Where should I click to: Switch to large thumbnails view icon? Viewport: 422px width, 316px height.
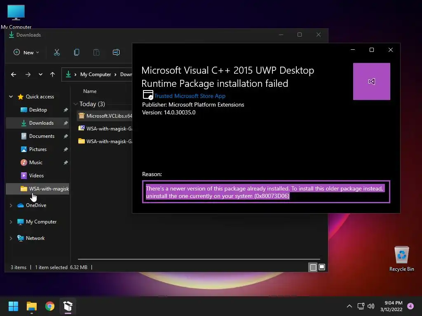point(321,267)
